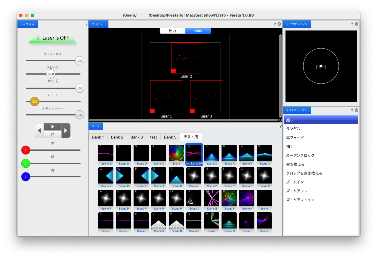Switch to the Bank 2 tab

(x=117, y=137)
